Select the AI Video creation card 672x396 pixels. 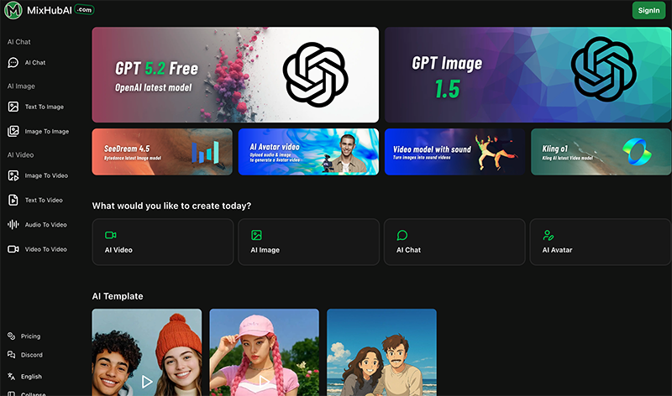pyautogui.click(x=163, y=242)
